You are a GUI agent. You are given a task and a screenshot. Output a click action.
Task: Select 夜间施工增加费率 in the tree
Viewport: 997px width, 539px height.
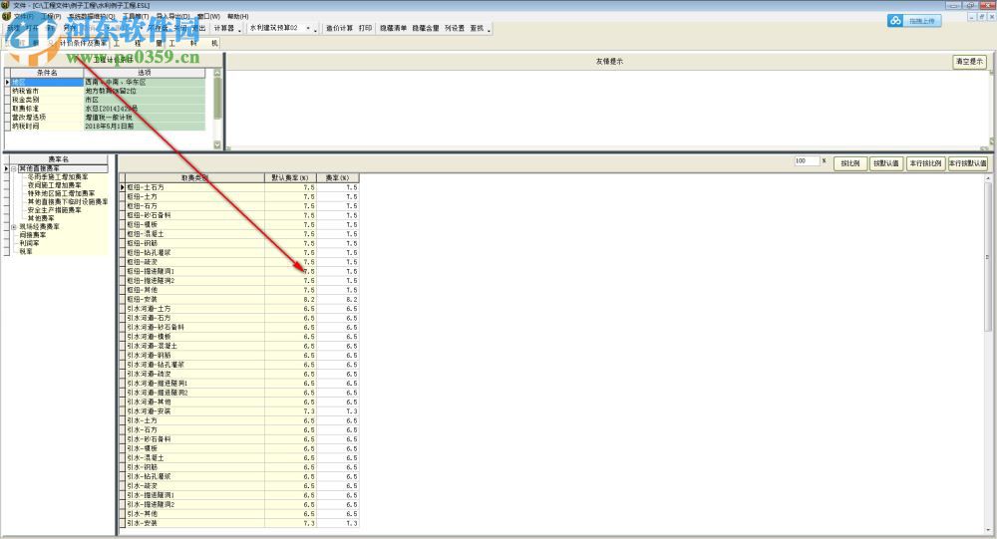54,185
